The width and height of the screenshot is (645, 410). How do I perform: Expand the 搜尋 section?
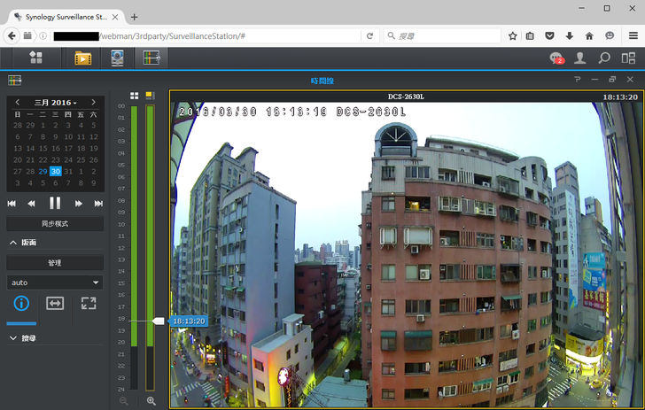[x=13, y=338]
